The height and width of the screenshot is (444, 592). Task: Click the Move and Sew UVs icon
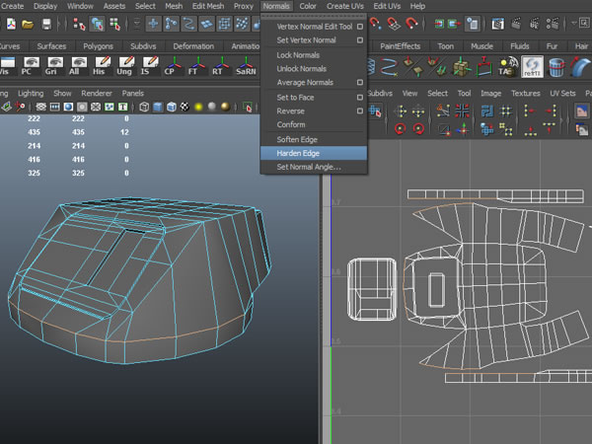click(463, 129)
